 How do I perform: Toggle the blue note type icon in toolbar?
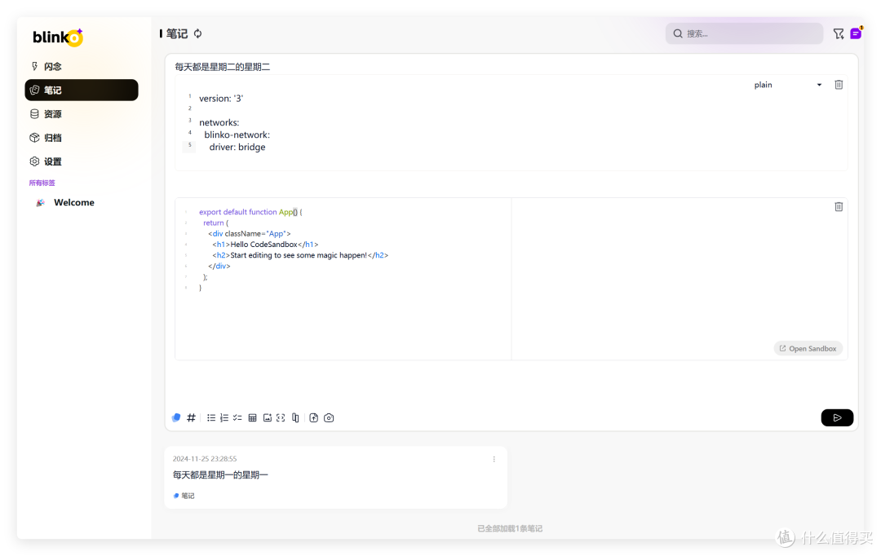pos(176,417)
